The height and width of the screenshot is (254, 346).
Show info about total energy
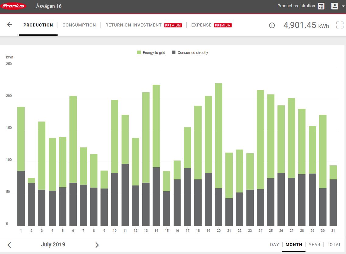pyautogui.click(x=272, y=25)
